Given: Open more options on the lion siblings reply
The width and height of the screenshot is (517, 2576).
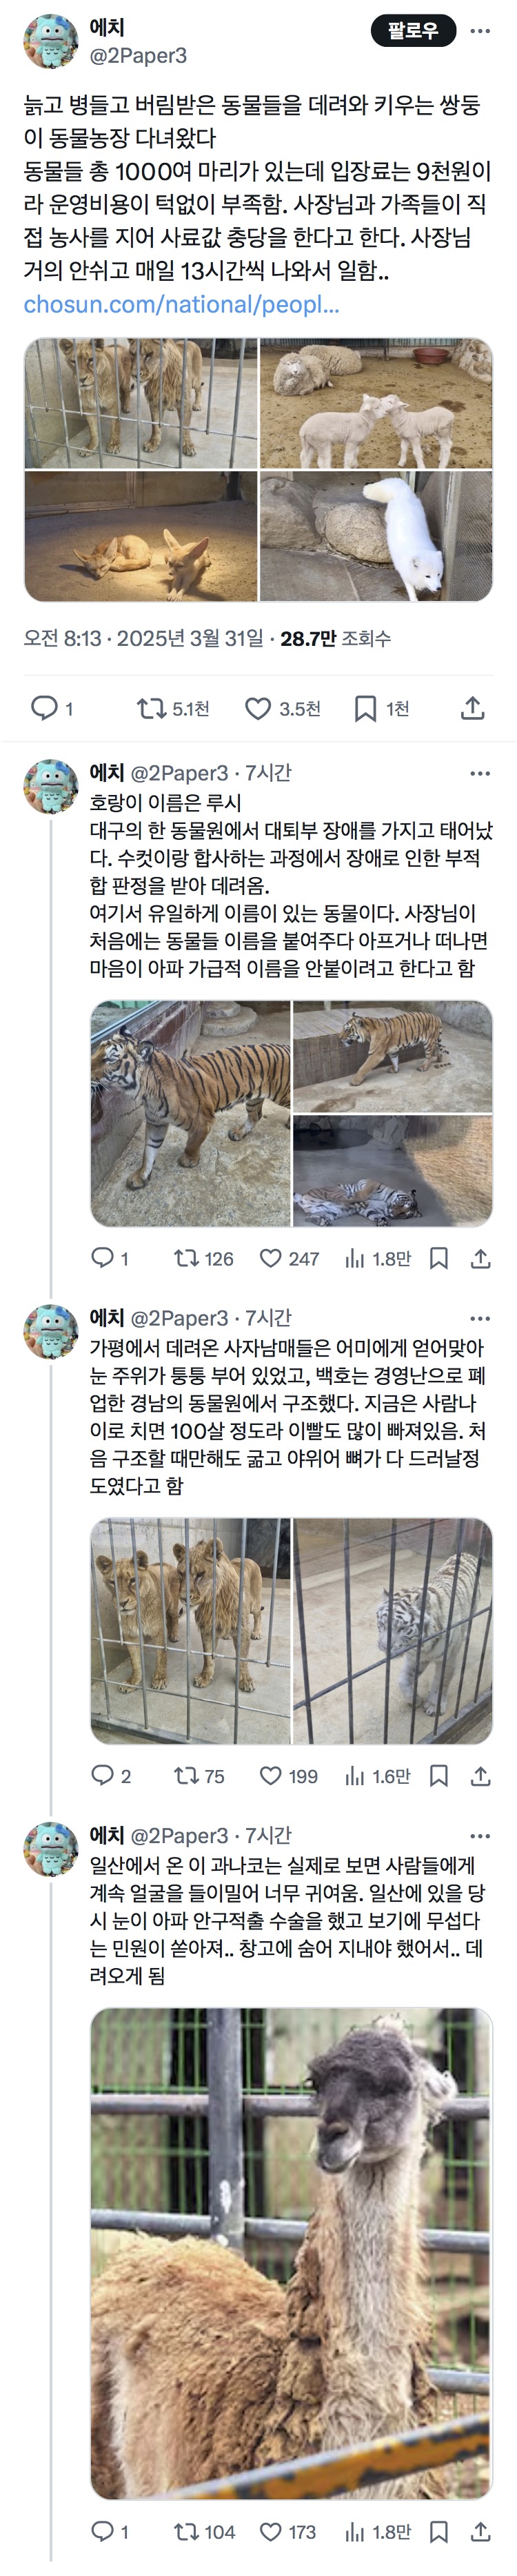Looking at the screenshot, I should 480,1318.
